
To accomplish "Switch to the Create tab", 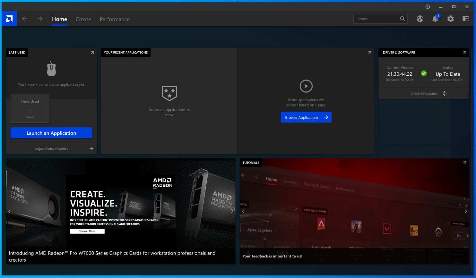I will (83, 19).
